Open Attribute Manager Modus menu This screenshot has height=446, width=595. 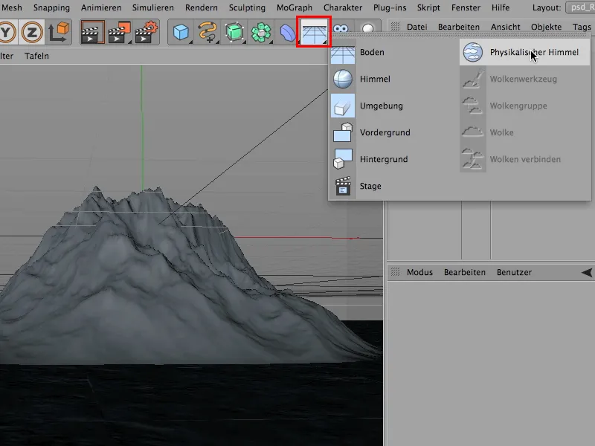click(x=419, y=272)
